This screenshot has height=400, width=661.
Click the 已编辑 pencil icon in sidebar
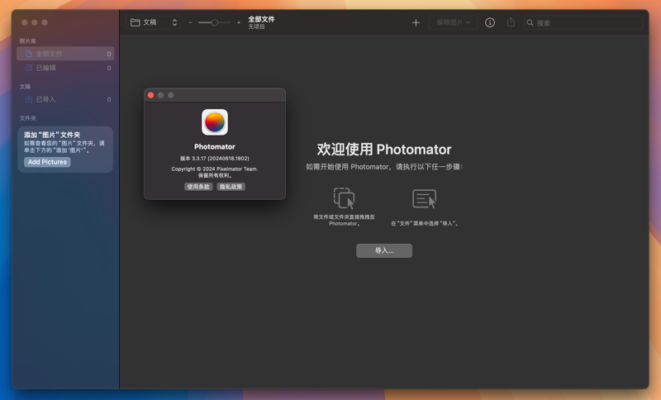point(29,68)
